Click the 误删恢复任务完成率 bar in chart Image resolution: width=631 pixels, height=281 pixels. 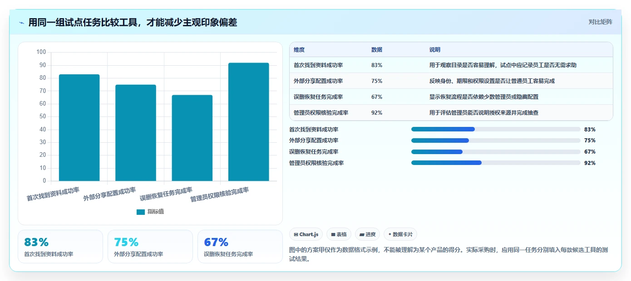192,138
